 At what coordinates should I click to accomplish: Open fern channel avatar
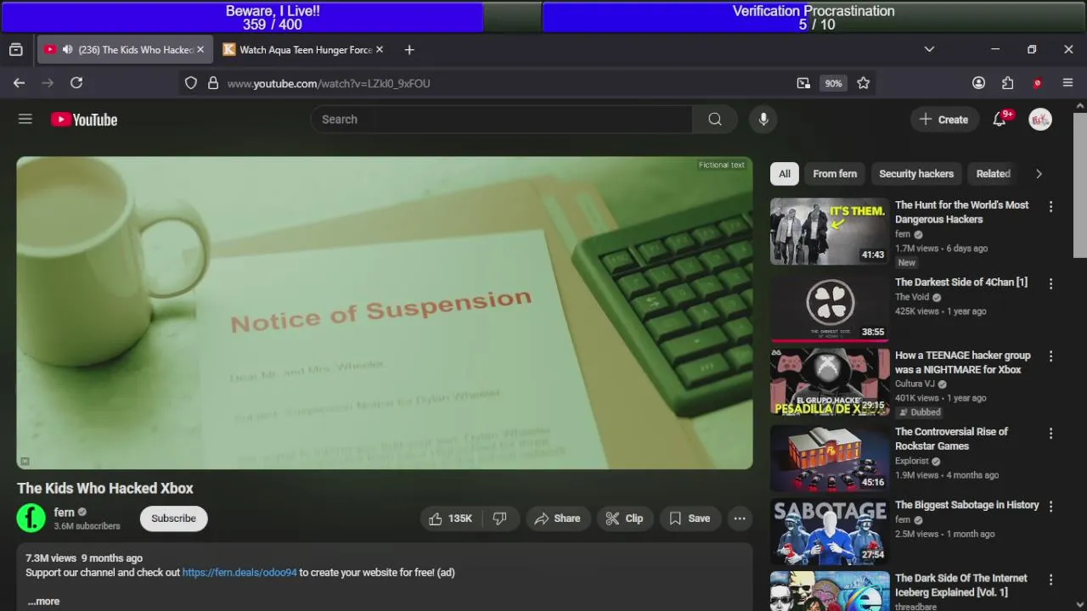31,519
